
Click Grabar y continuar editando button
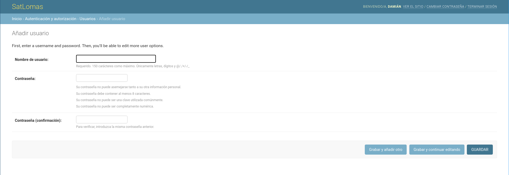[x=437, y=150]
